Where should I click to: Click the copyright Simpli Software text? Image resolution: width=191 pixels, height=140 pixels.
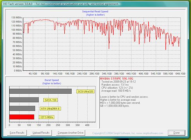pos(127,133)
